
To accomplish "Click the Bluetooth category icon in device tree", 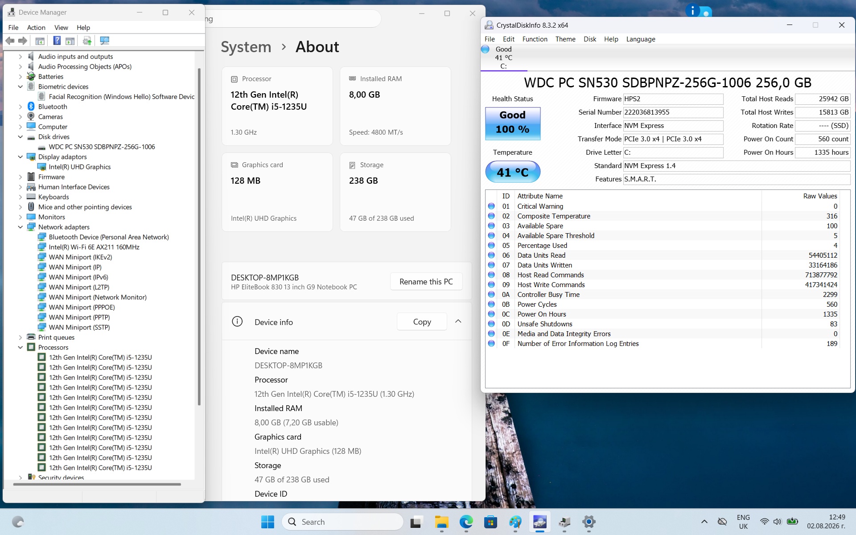I will coord(31,107).
